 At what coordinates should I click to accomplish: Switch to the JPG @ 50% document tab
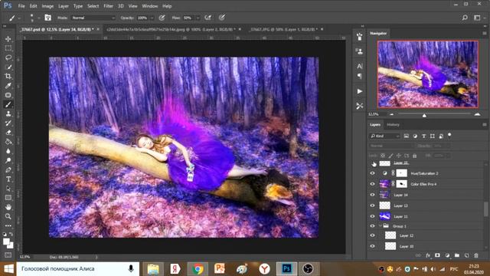pyautogui.click(x=283, y=29)
